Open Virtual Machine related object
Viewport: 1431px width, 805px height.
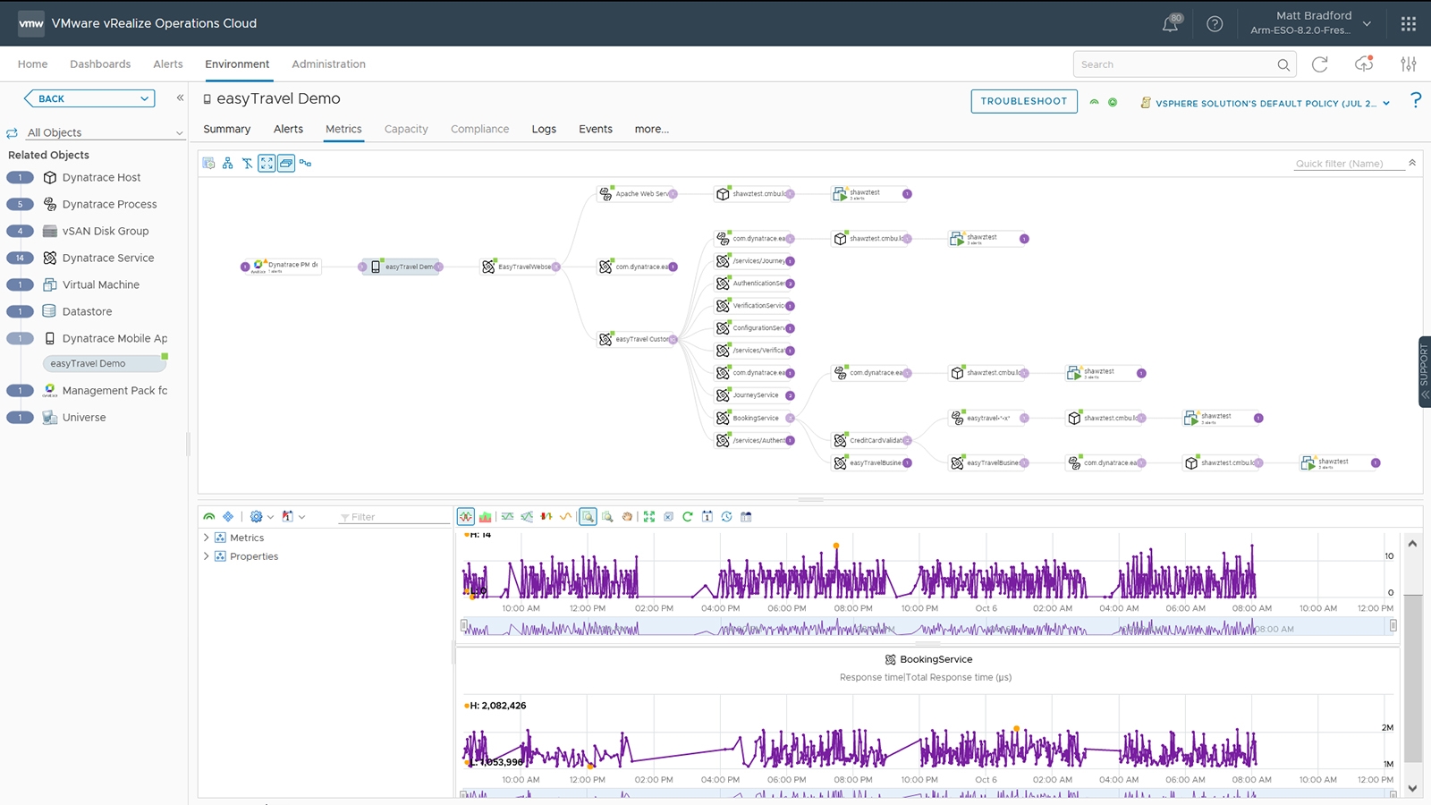[101, 284]
